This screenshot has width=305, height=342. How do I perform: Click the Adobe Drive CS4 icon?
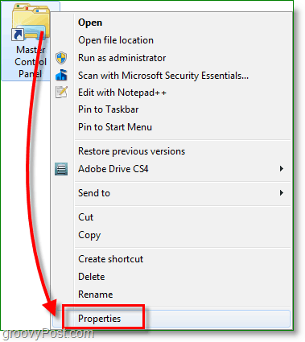pyautogui.click(x=61, y=169)
